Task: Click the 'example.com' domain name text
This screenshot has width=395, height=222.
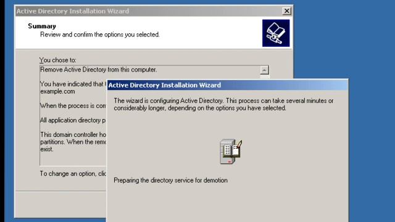Action: 57,91
